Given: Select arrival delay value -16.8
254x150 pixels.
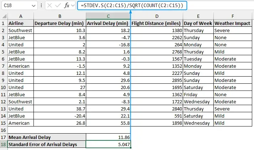Looking at the screenshot, I should (108, 45).
